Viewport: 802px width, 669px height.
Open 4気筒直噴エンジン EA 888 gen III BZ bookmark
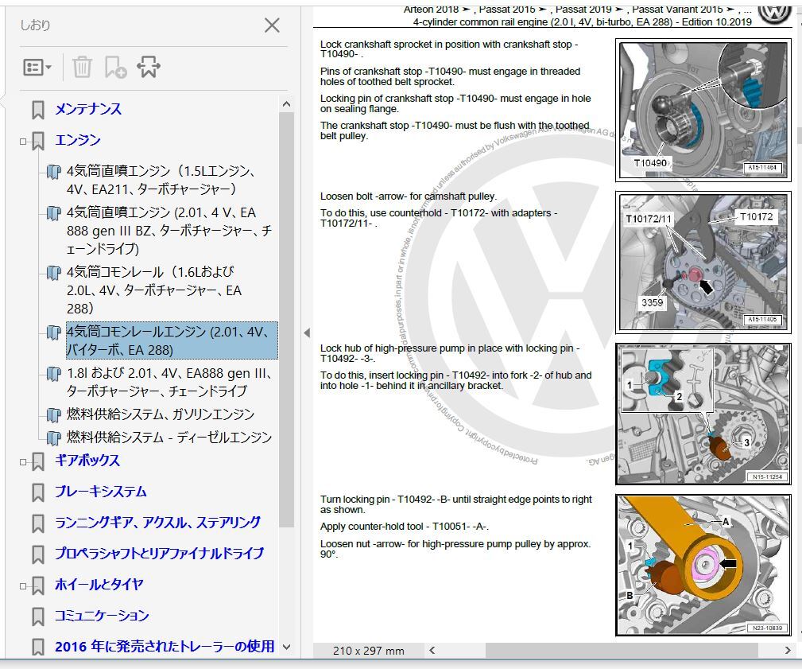click(169, 231)
